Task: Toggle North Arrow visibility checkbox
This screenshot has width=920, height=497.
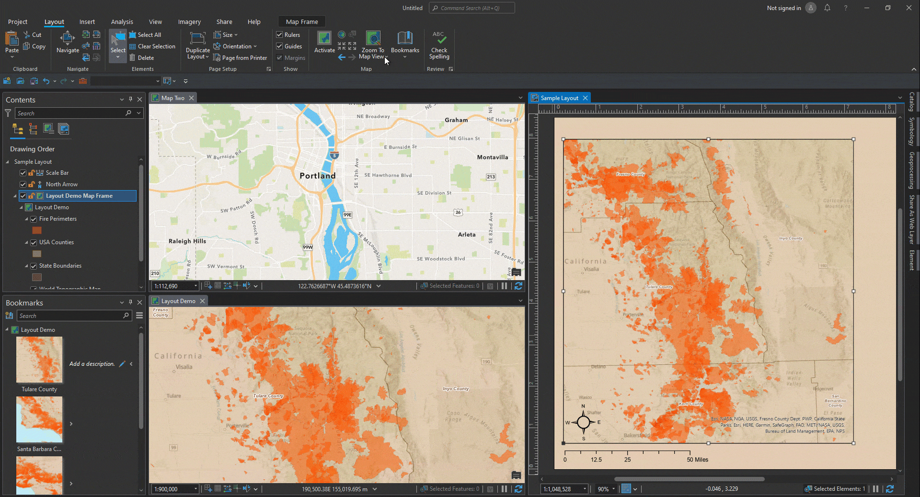Action: pos(23,184)
